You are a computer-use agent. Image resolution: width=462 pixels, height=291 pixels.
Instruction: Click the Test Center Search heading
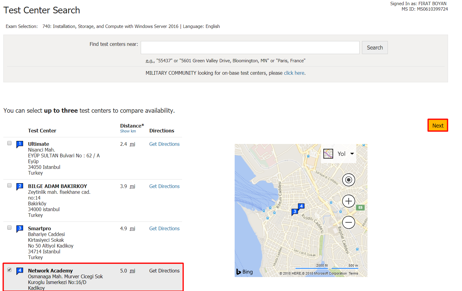42,10
